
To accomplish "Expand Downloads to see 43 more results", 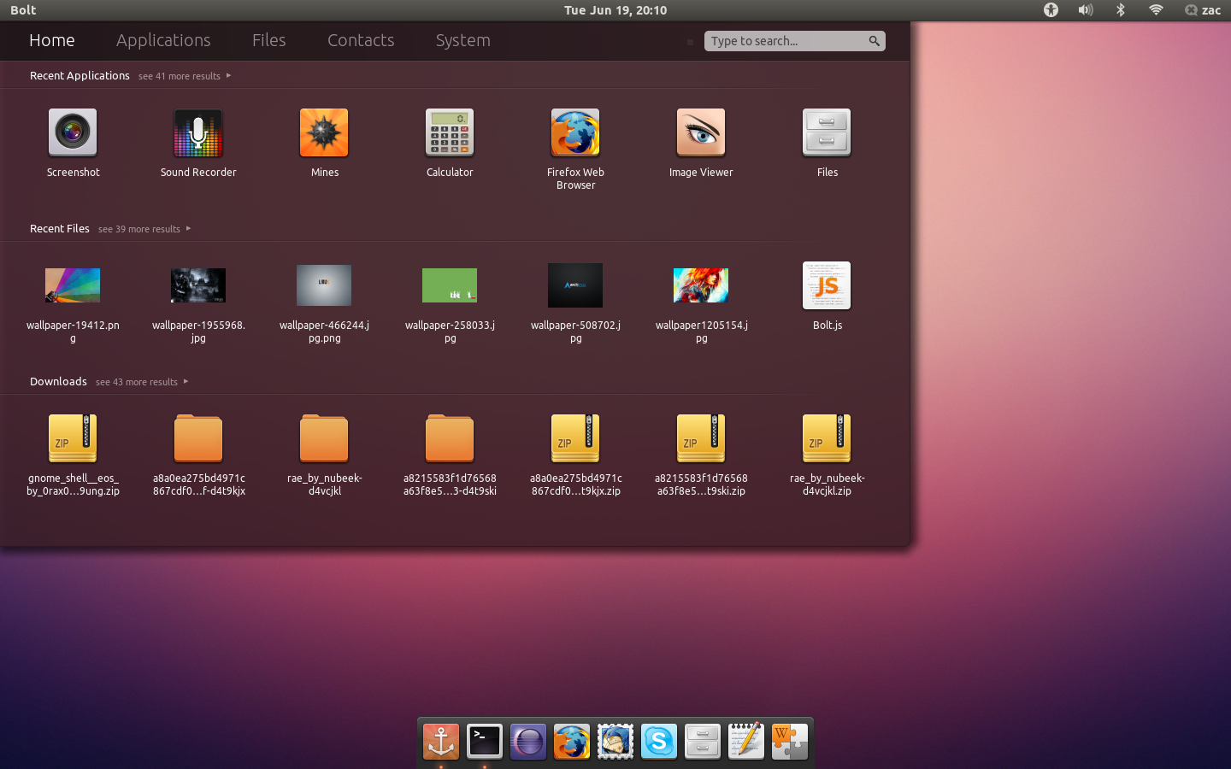I will point(136,381).
